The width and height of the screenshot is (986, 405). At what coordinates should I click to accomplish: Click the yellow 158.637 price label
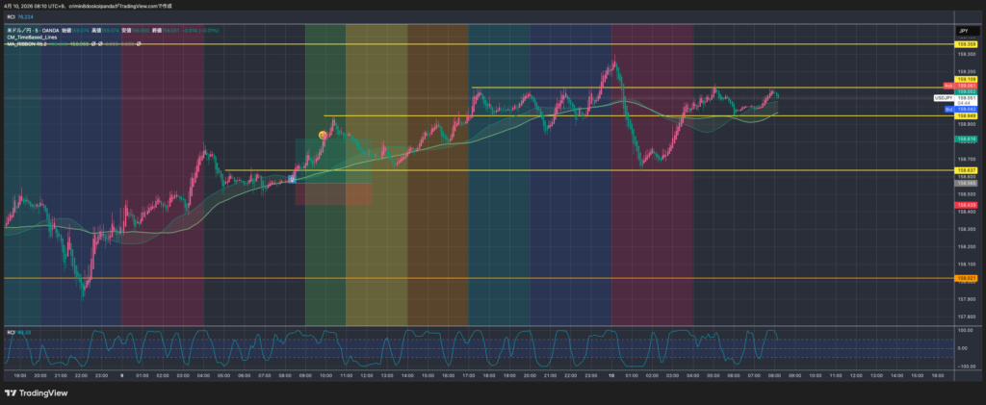[x=964, y=170]
